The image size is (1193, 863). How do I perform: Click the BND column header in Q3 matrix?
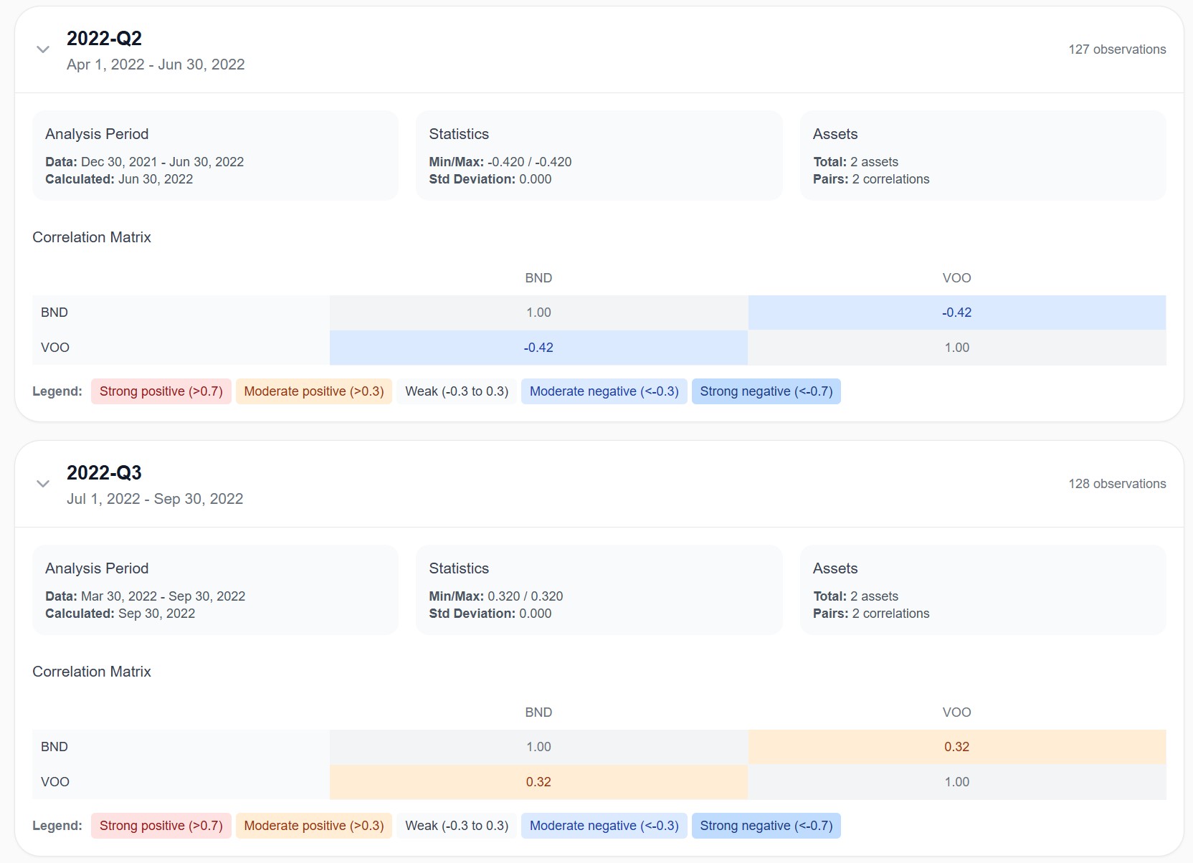538,712
